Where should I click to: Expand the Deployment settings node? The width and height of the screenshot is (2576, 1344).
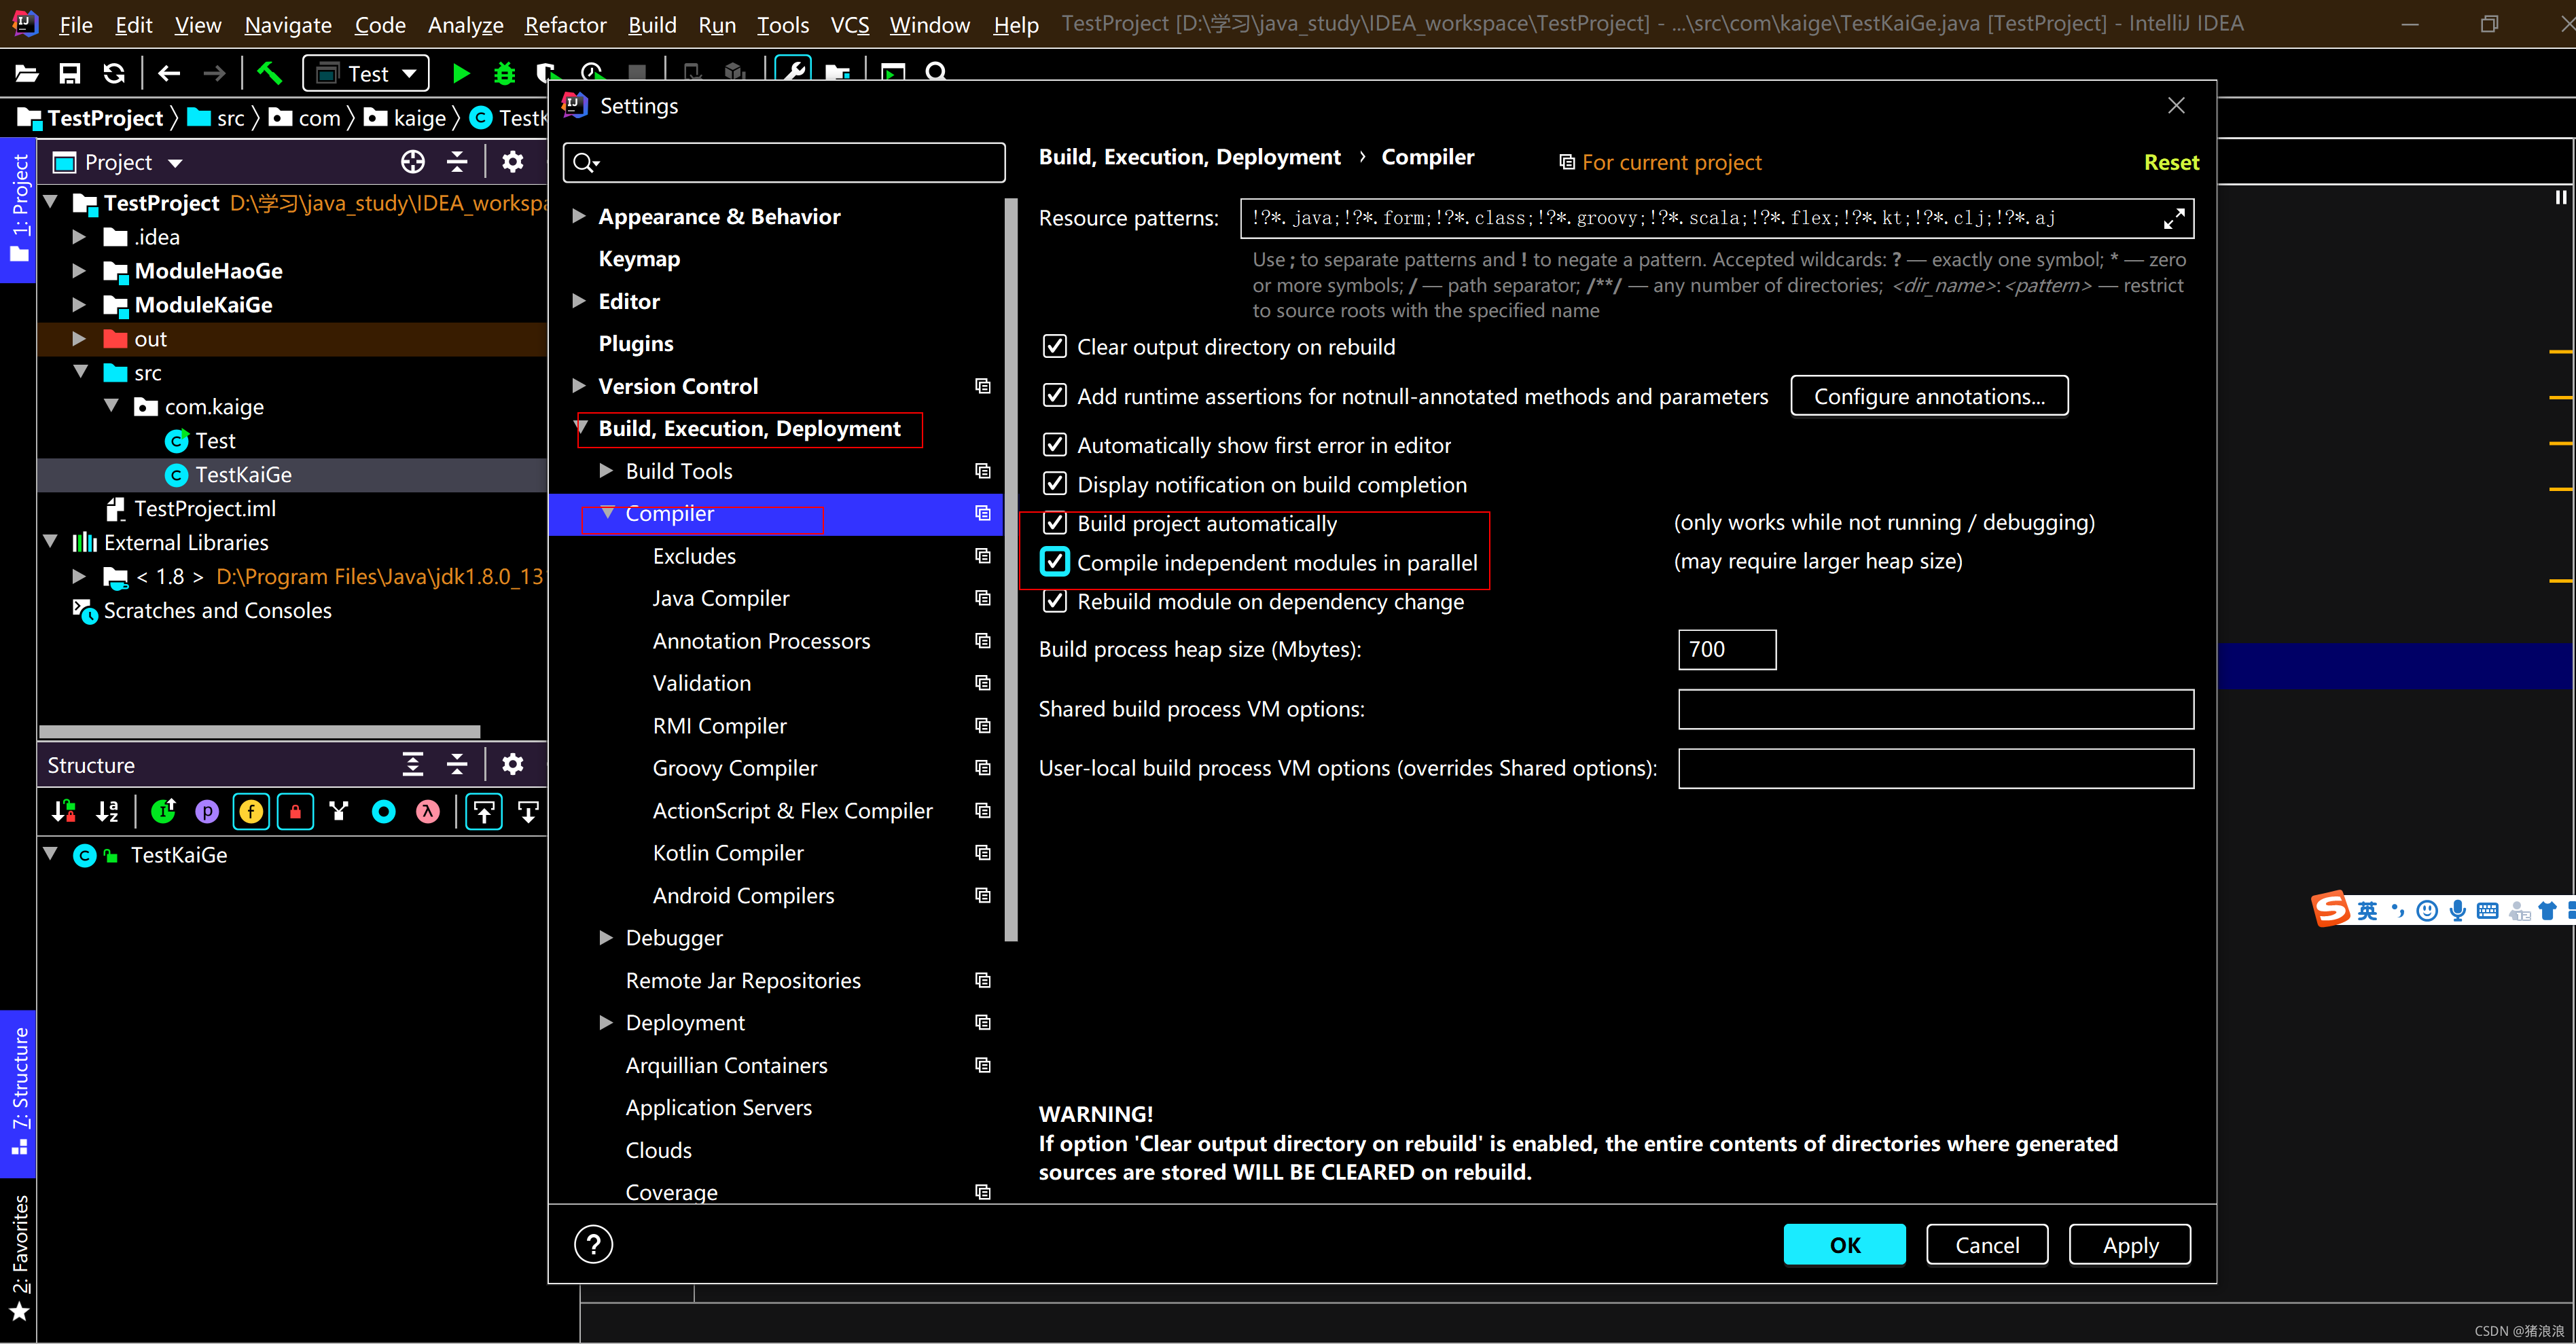click(605, 1022)
